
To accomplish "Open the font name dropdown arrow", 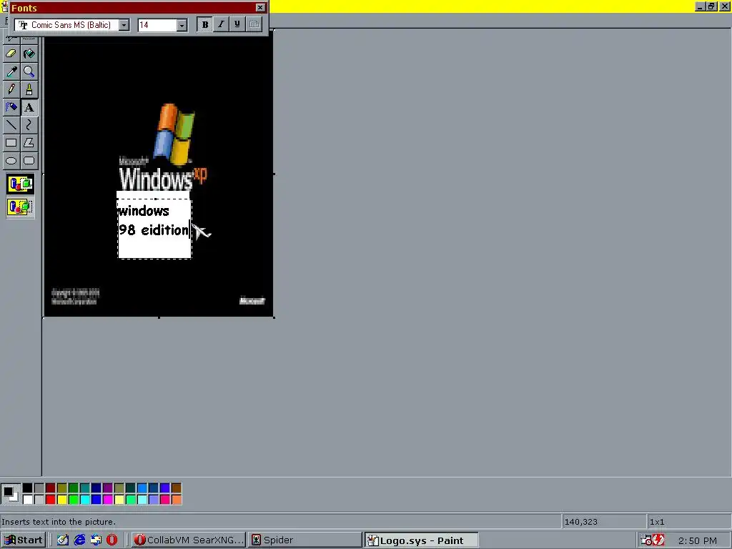I will tap(124, 25).
